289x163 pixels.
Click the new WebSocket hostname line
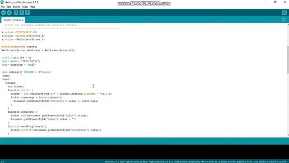[61, 94]
